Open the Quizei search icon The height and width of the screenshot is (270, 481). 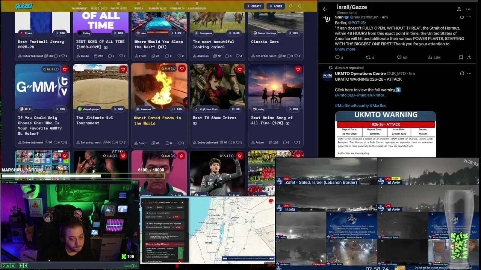(299, 6)
